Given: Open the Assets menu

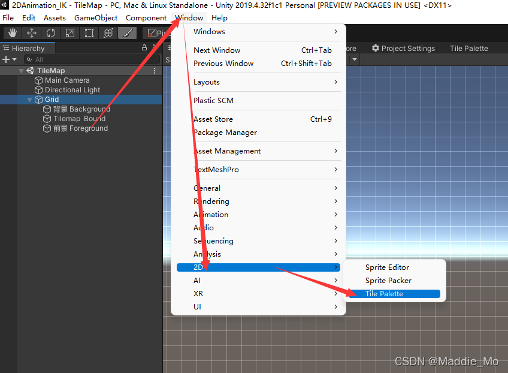Looking at the screenshot, I should click(x=55, y=18).
